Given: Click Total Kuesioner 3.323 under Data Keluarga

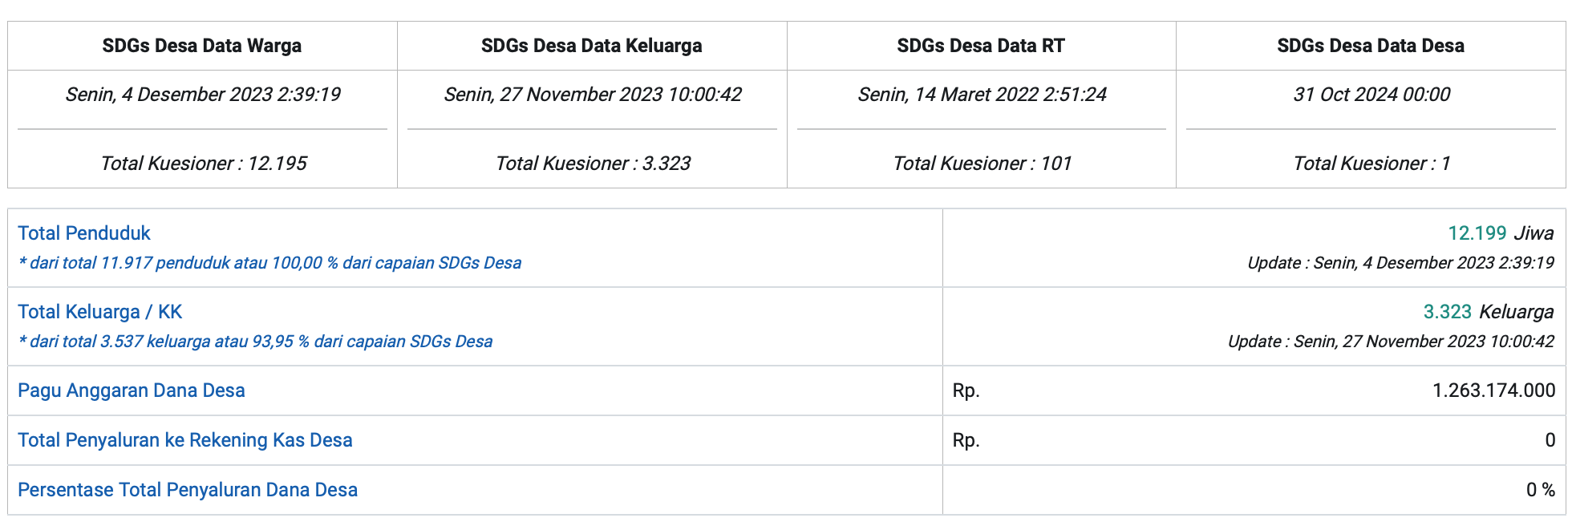Looking at the screenshot, I should [593, 164].
